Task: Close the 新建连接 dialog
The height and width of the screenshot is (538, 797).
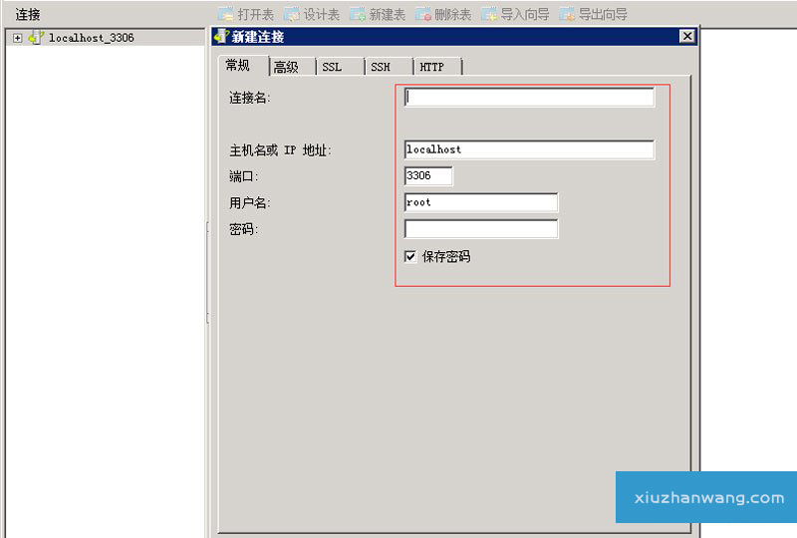Action: [686, 37]
